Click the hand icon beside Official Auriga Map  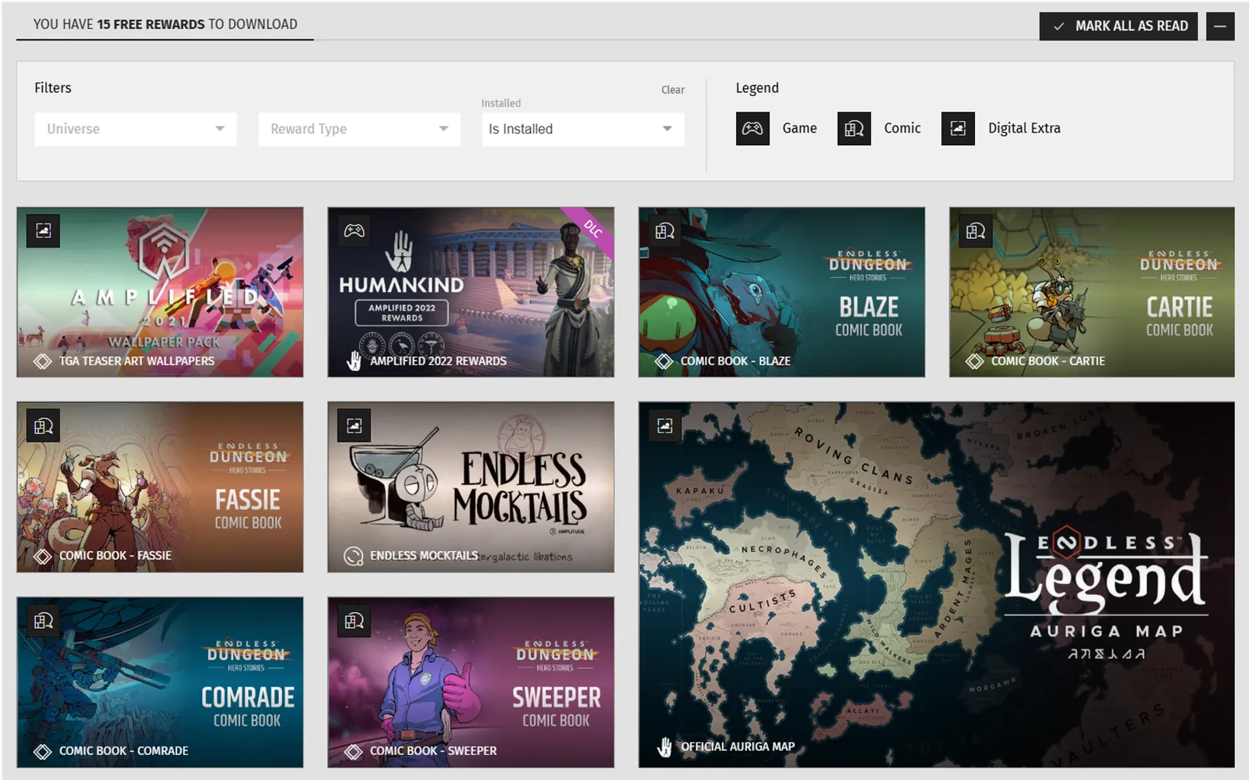[x=664, y=747]
